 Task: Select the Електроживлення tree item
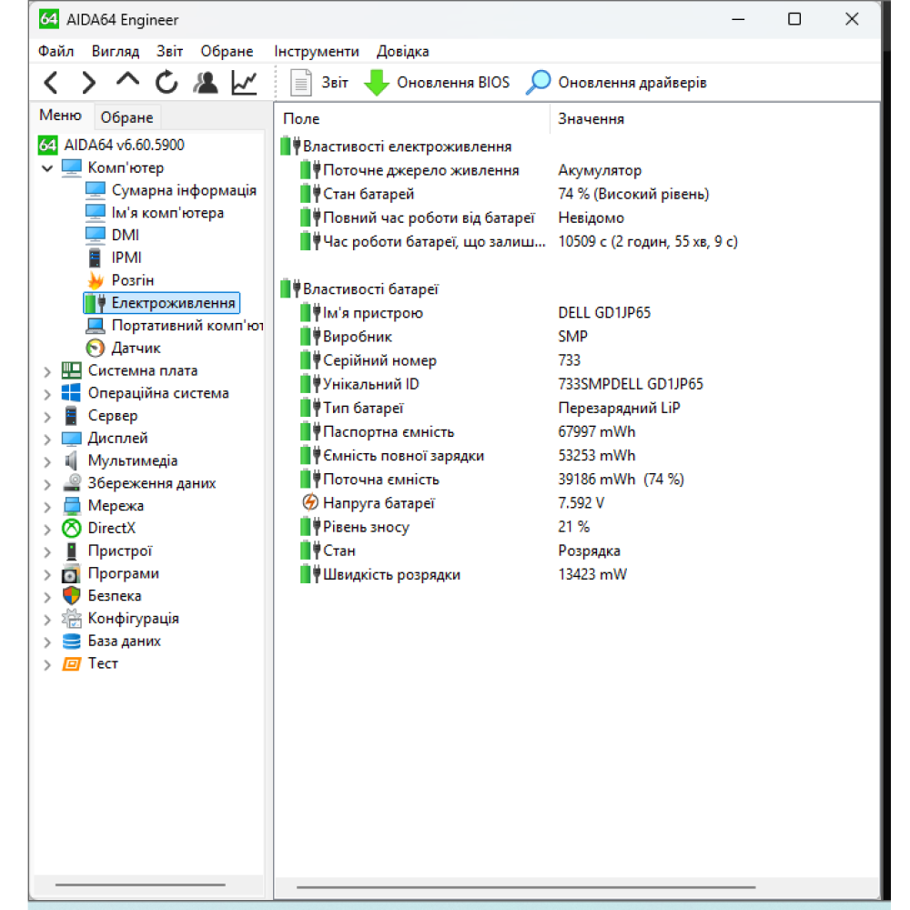[x=162, y=303]
